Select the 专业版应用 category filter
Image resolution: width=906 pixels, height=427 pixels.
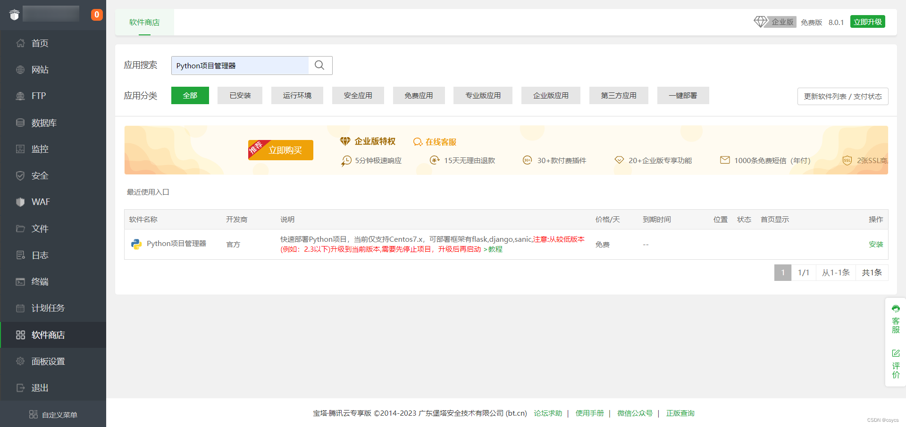[x=483, y=95]
